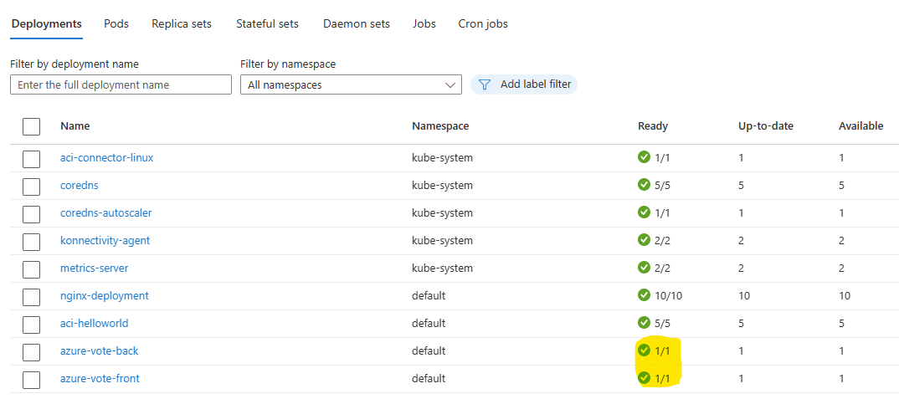Image resolution: width=899 pixels, height=404 pixels.
Task: Click ready status icon for konnectivity-agent
Action: click(x=644, y=239)
